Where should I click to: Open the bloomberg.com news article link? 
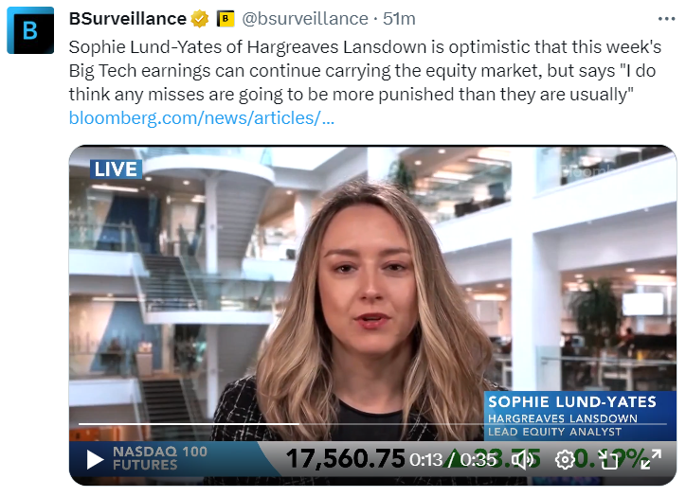point(202,118)
